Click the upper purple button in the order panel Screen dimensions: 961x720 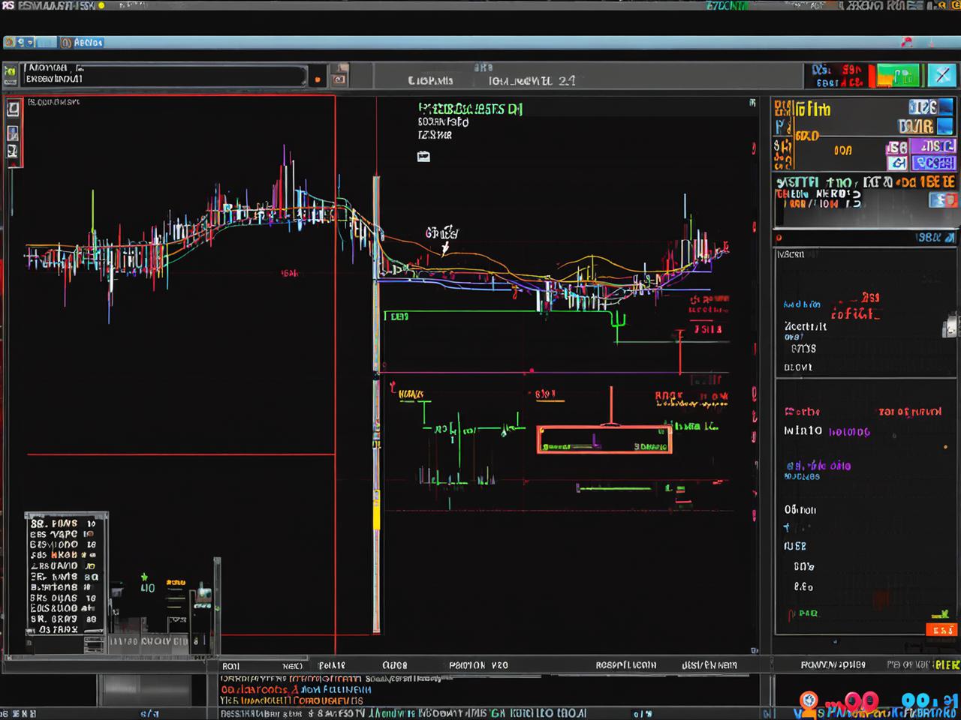[x=933, y=146]
